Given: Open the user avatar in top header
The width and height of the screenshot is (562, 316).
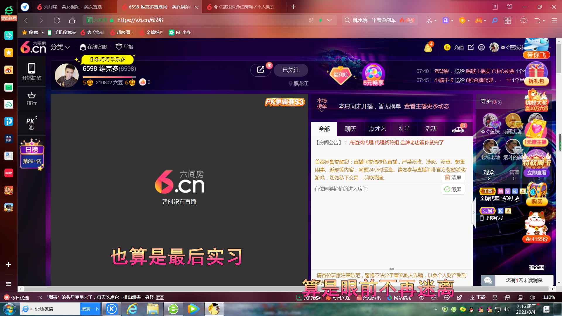Looking at the screenshot, I should click(x=494, y=47).
